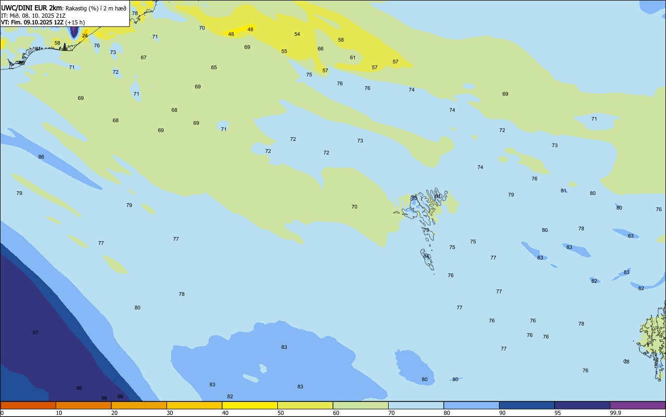Select the 'IT: Mið. 08. 10. 2025 21Z' line

(x=33, y=16)
